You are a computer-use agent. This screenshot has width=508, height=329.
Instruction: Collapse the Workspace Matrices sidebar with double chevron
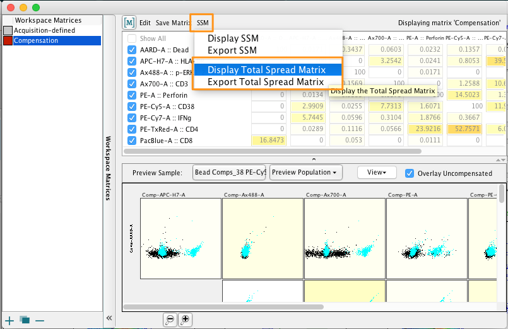(x=109, y=318)
